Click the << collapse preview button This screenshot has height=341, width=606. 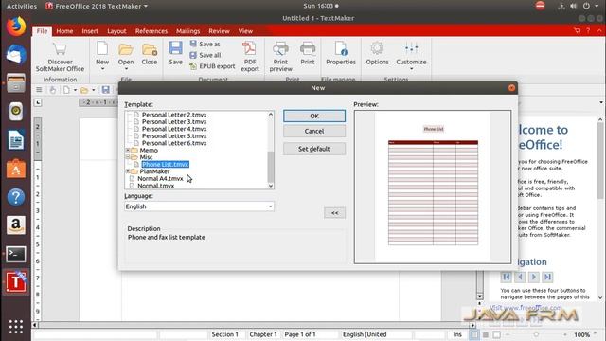pyautogui.click(x=334, y=212)
